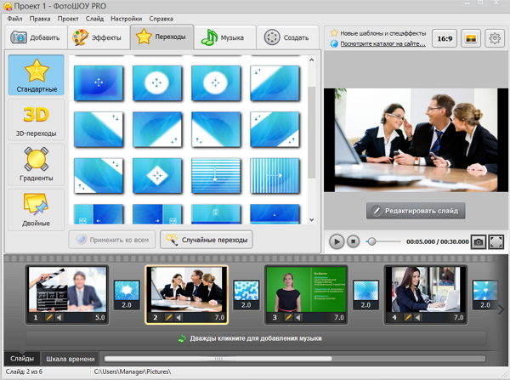Open the Файл menu

coord(14,19)
